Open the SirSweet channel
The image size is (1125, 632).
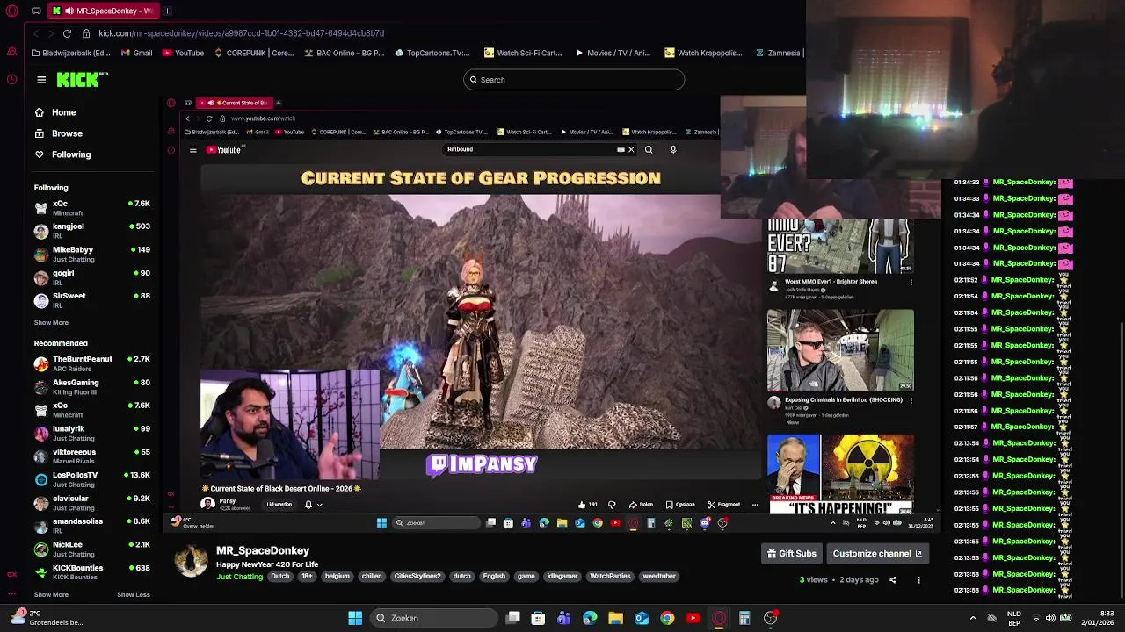pos(92,300)
